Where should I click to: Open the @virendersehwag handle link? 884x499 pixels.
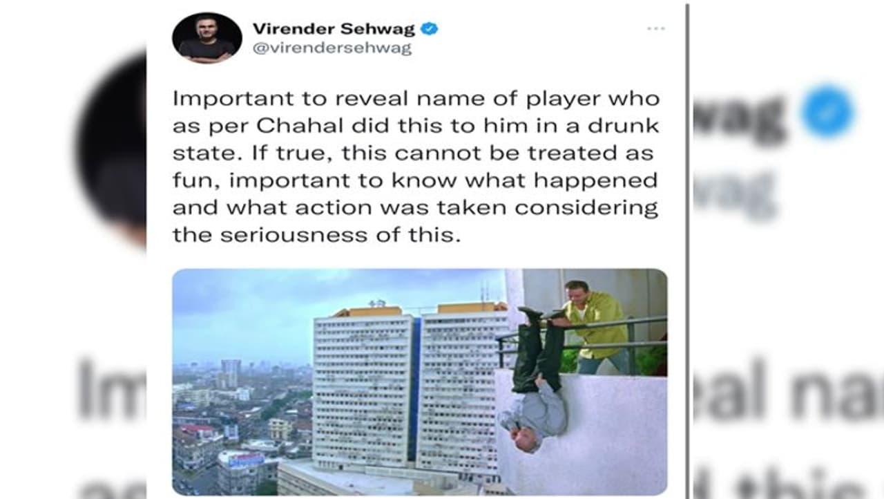pyautogui.click(x=332, y=48)
